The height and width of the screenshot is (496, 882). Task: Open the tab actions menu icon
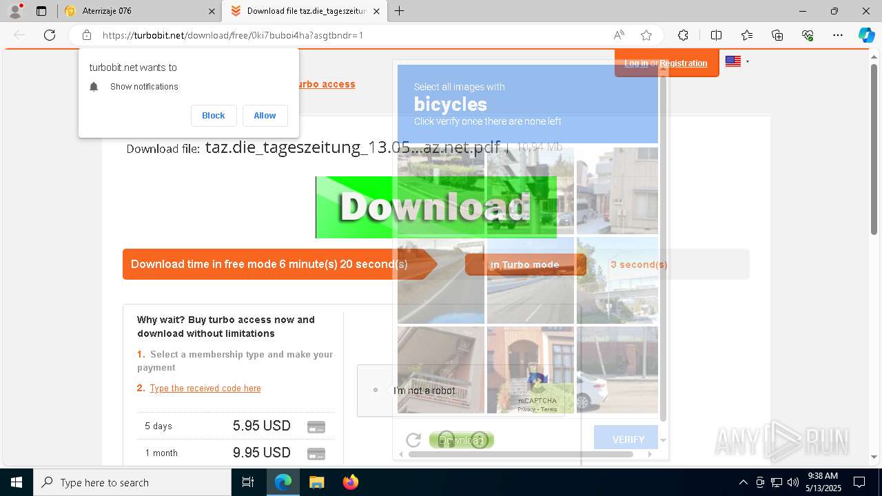point(41,11)
